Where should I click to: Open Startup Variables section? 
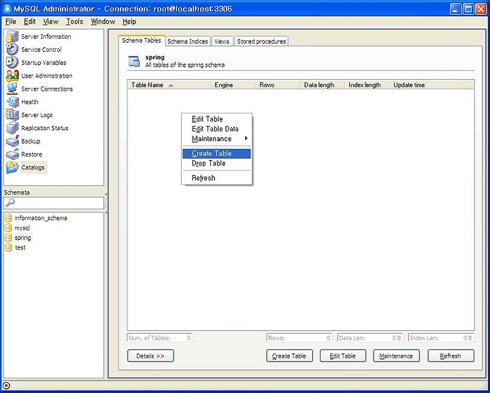point(44,63)
